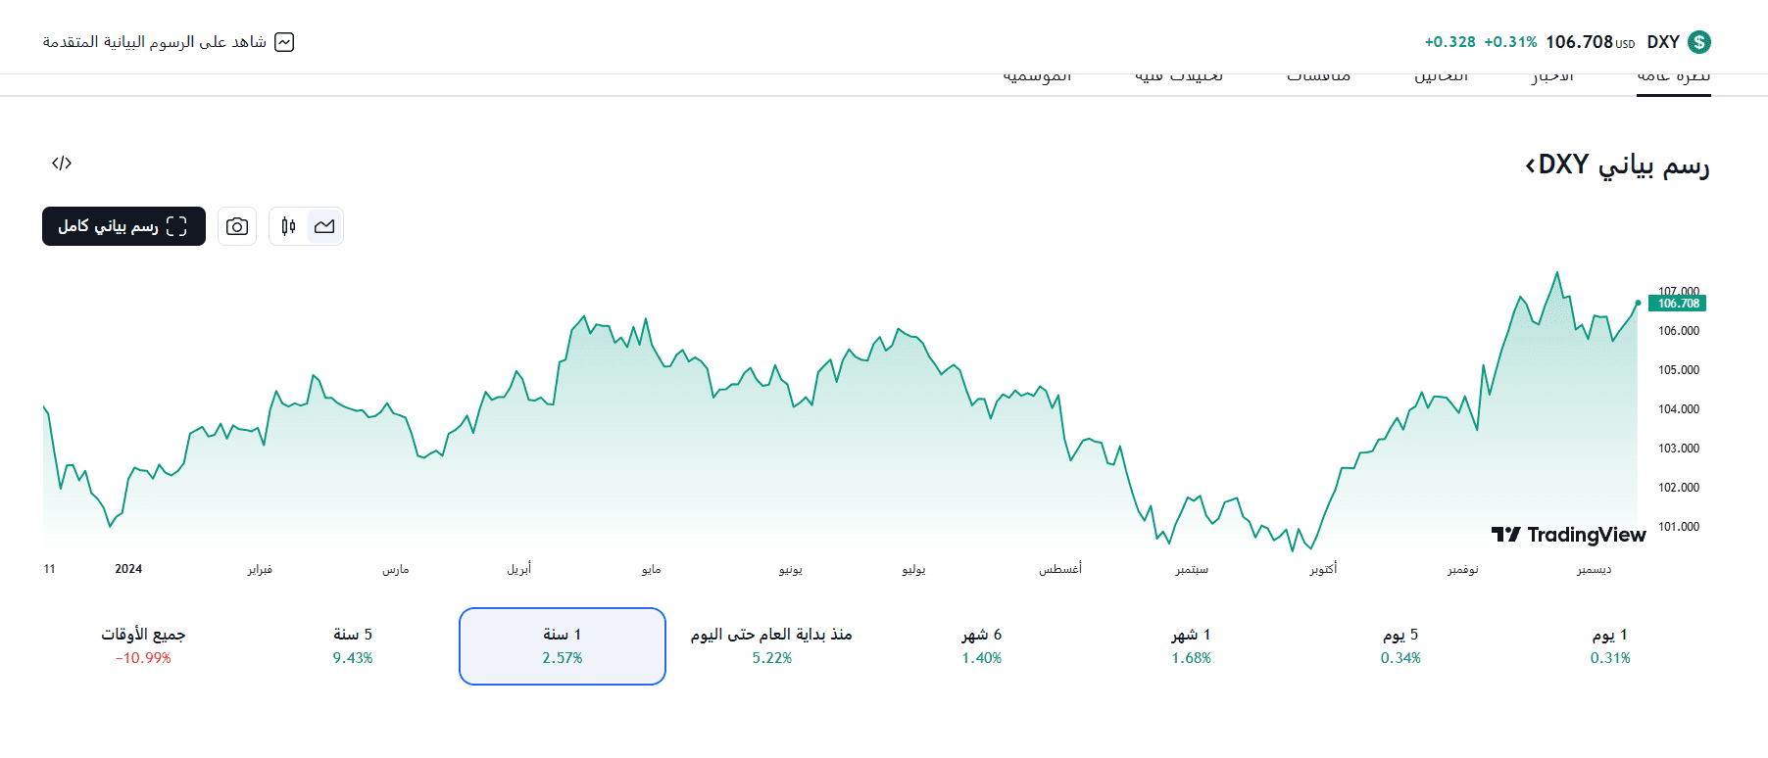Click the '2024' label on time axis
Image resolution: width=1768 pixels, height=758 pixels.
[128, 569]
